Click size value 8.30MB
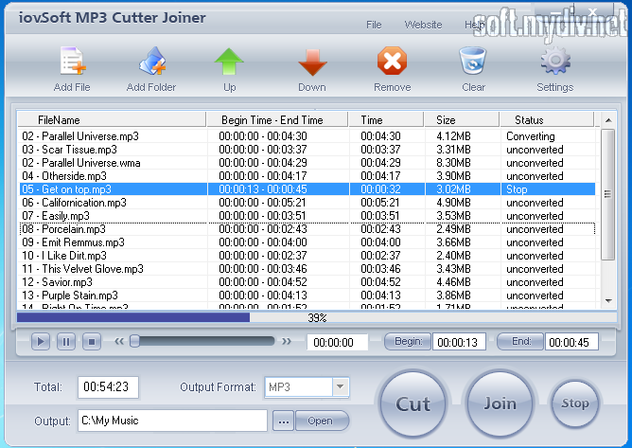 [453, 163]
